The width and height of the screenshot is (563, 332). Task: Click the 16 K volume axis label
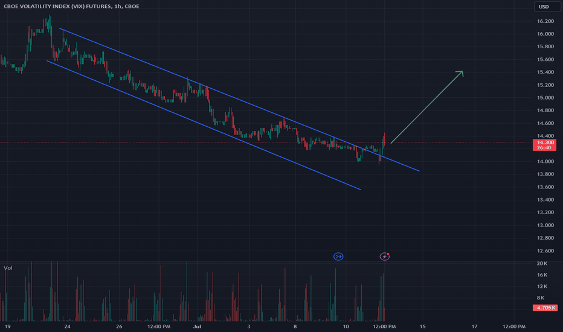point(542,275)
